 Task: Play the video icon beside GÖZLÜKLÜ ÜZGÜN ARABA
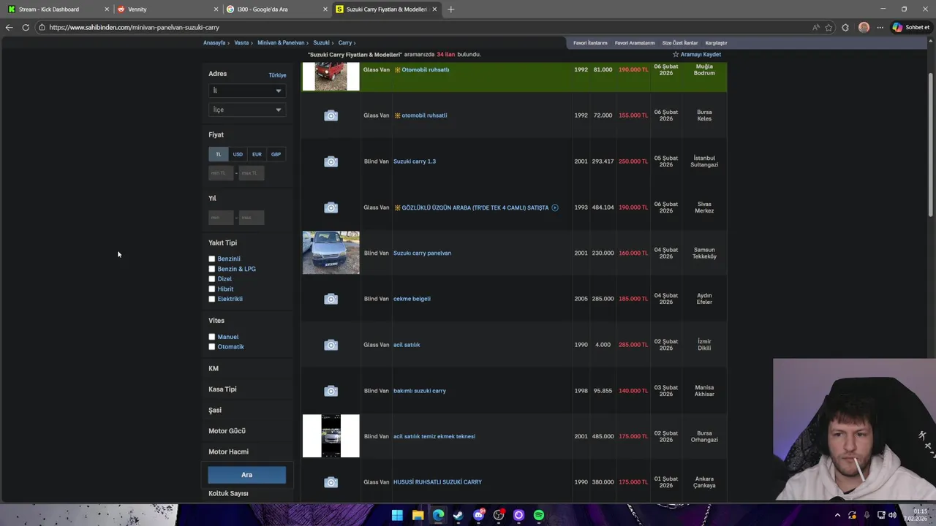(555, 207)
